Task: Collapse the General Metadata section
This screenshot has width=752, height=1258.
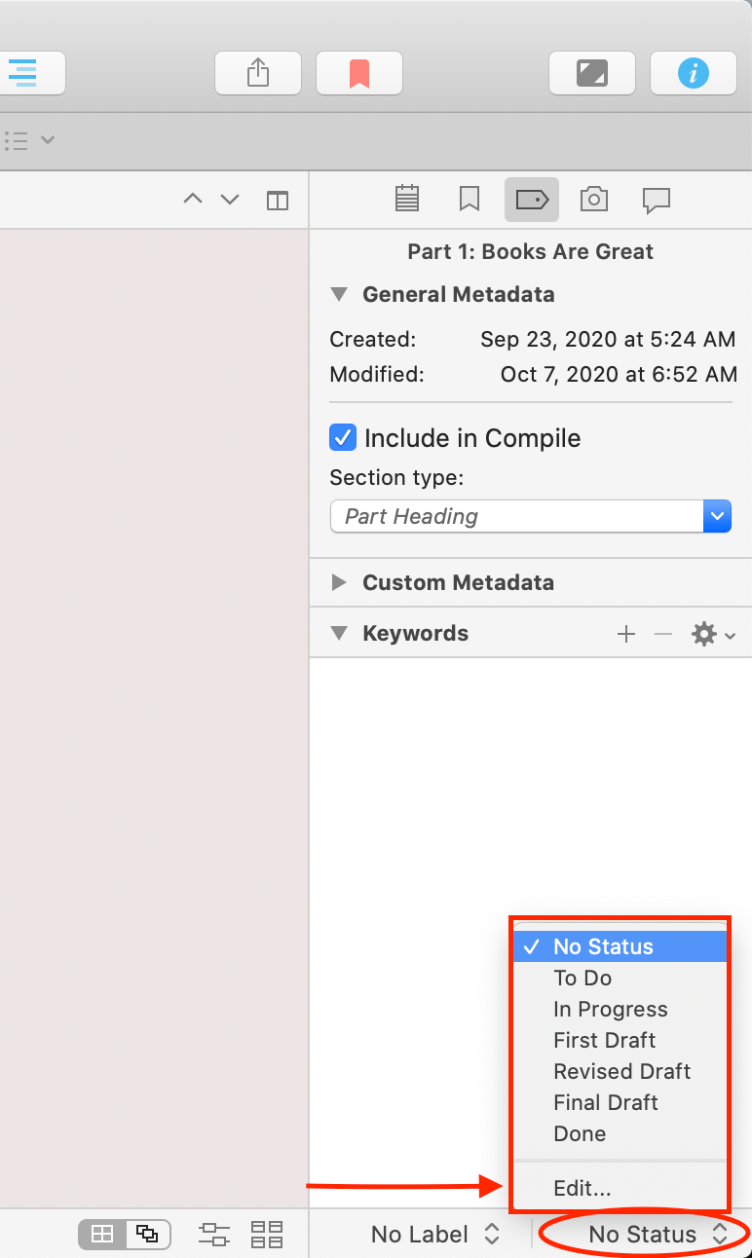Action: tap(339, 294)
